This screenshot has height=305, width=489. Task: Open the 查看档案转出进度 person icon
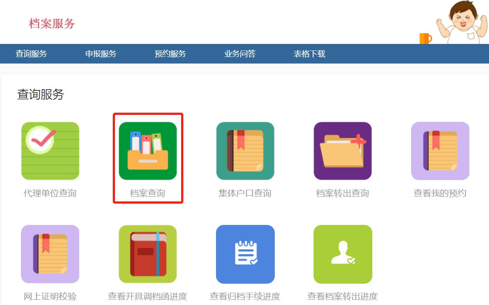pyautogui.click(x=343, y=254)
